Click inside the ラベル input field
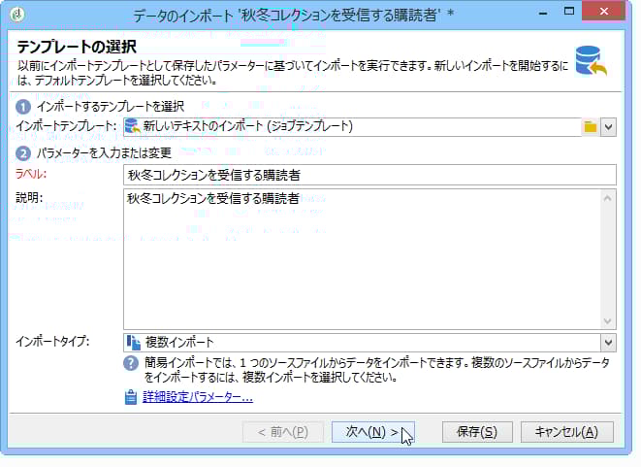The image size is (641, 467). pyautogui.click(x=369, y=175)
